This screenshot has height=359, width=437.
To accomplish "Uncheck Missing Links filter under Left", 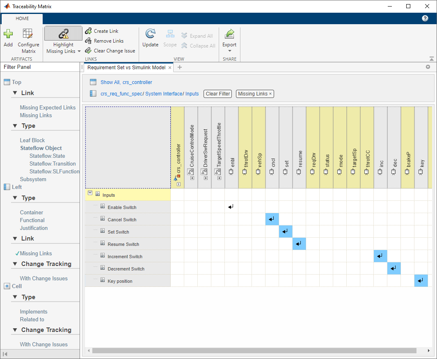I will point(36,254).
